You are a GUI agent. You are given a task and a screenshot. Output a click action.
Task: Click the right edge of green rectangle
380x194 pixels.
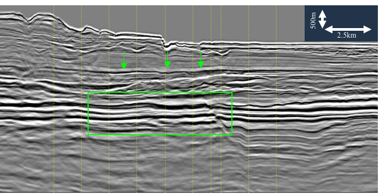point(232,113)
